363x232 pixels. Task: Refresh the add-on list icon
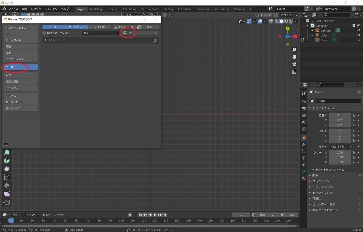click(x=139, y=27)
